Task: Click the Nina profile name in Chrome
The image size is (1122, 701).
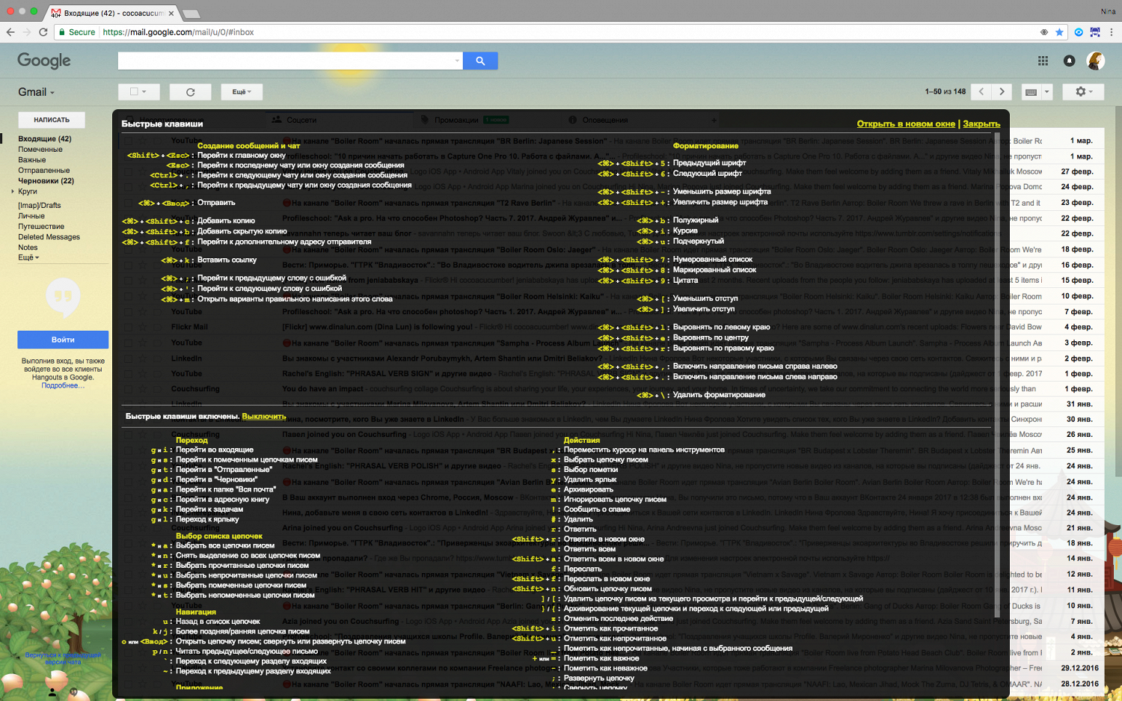Action: coord(1108,11)
